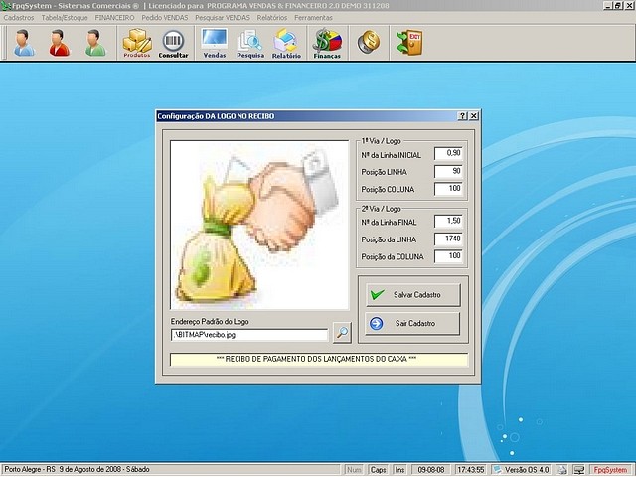The width and height of the screenshot is (636, 477).
Task: Click the Pesquisa toolbar icon
Action: click(250, 43)
